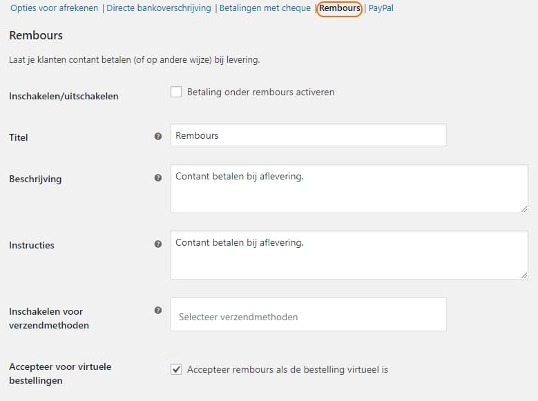Viewport: 538px width, 401px height.
Task: Click resize handle of Instructies textarea
Action: [524, 275]
